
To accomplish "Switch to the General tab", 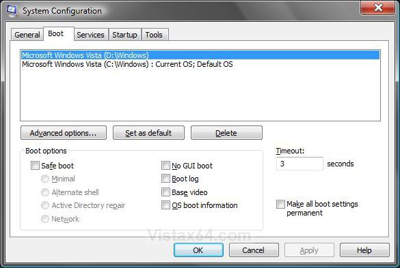I will click(x=27, y=35).
